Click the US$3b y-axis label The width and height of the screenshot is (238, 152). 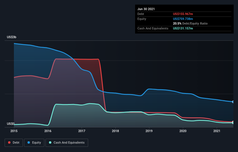pyautogui.click(x=12, y=37)
